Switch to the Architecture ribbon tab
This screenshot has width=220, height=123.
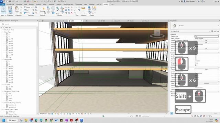click(x=10, y=4)
